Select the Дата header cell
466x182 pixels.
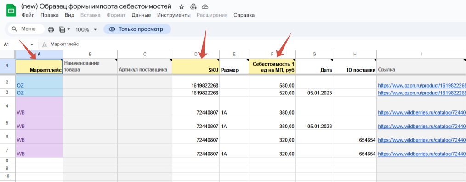coord(314,66)
